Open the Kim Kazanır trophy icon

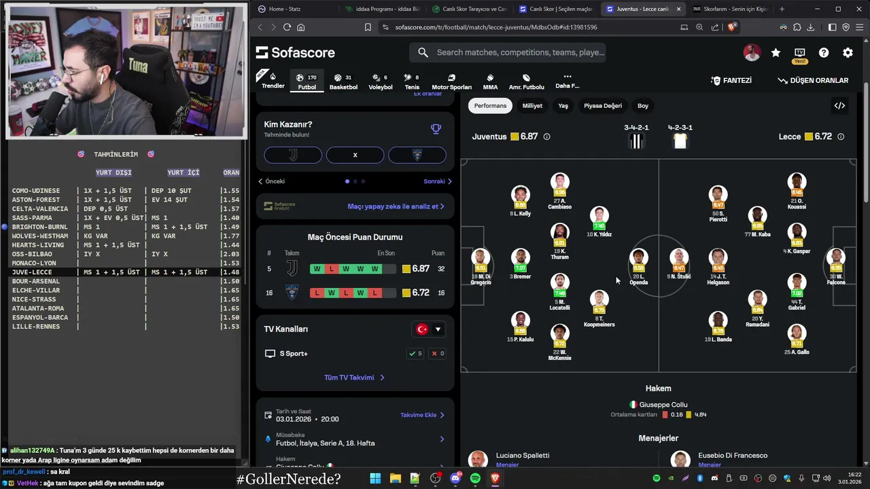point(436,129)
